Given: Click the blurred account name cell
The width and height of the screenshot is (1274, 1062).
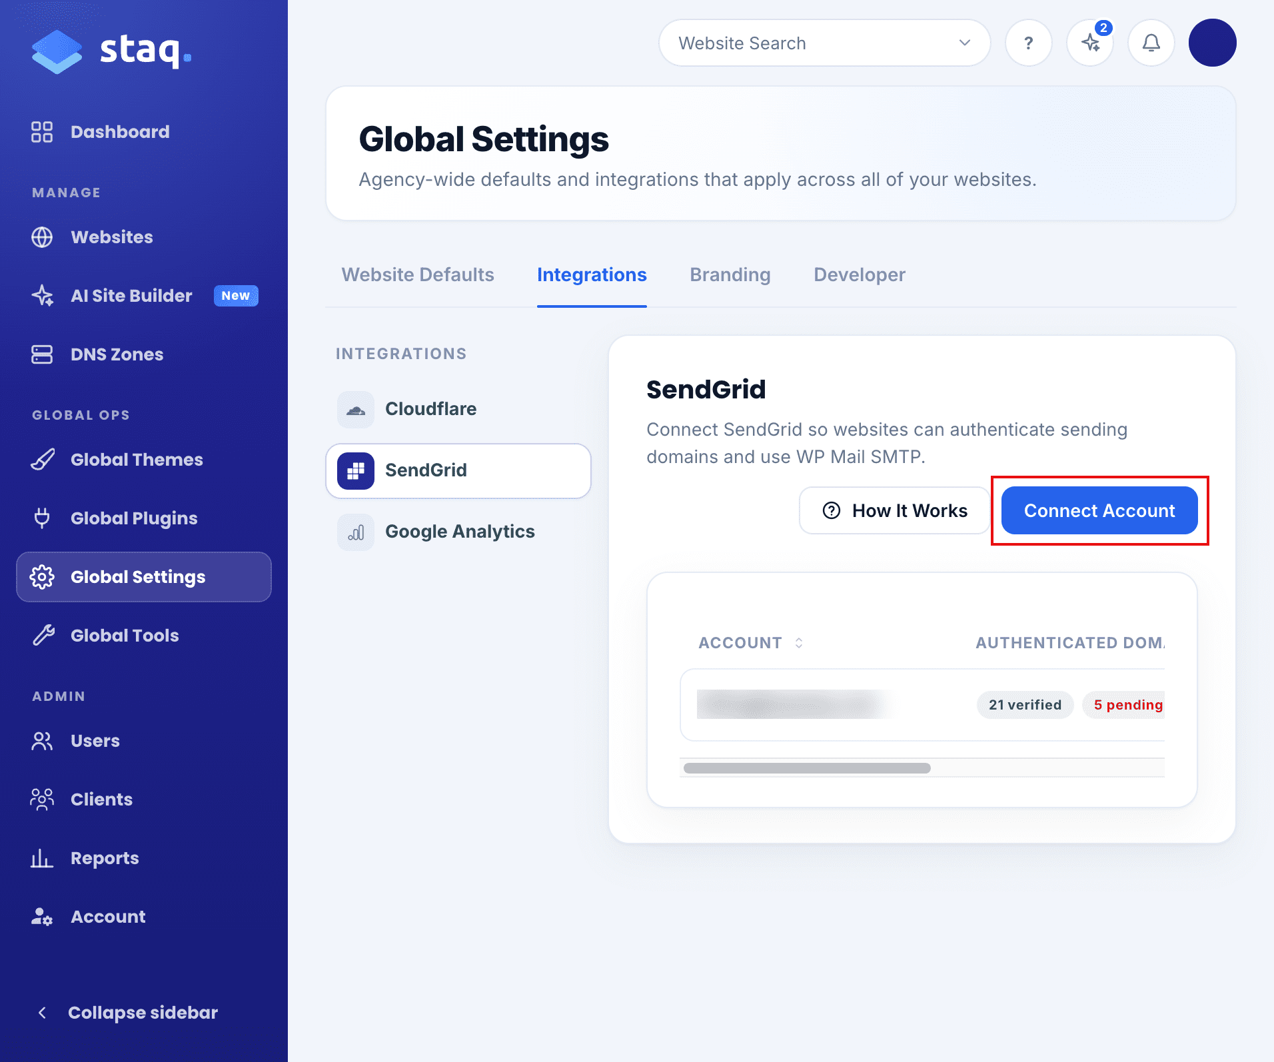Looking at the screenshot, I should [792, 705].
